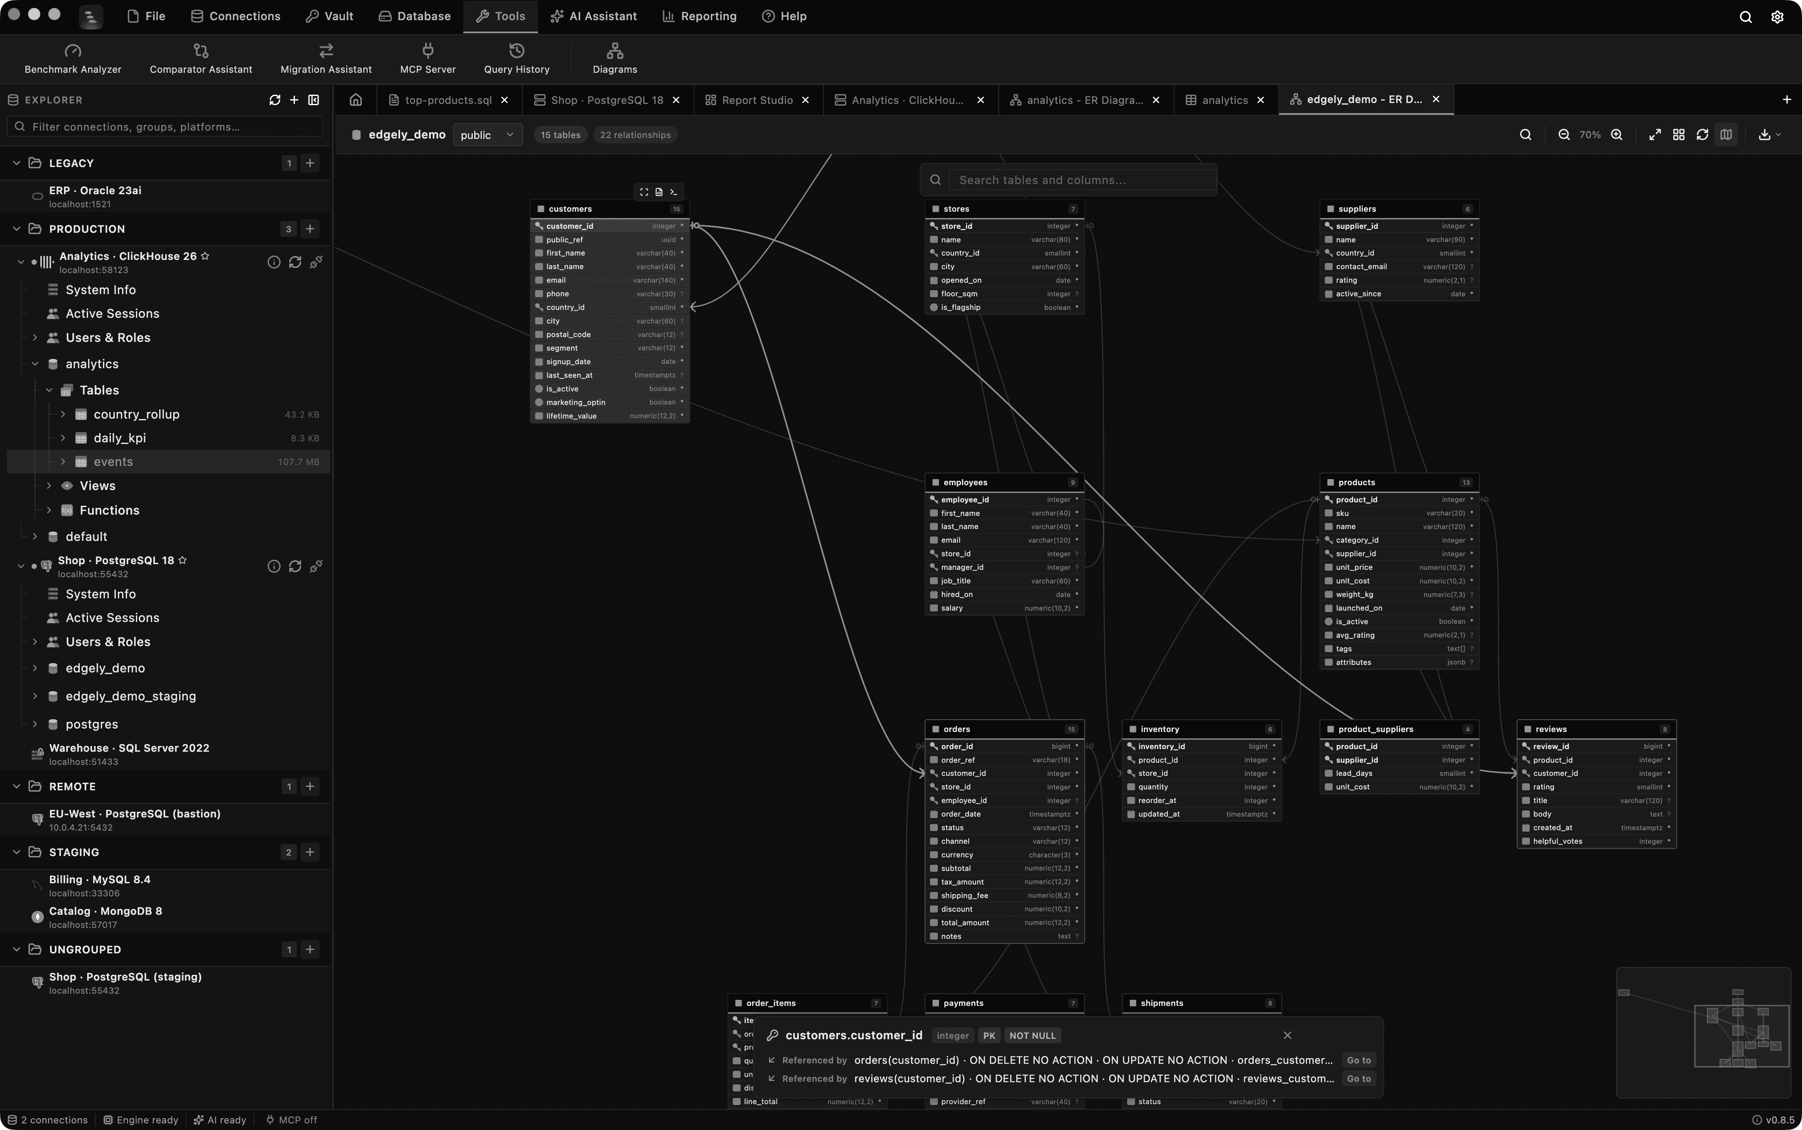
Task: Open the Comparator Assistant
Action: click(x=200, y=59)
